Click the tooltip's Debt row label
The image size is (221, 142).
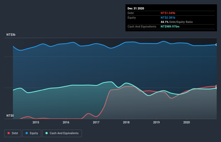coord(131,13)
